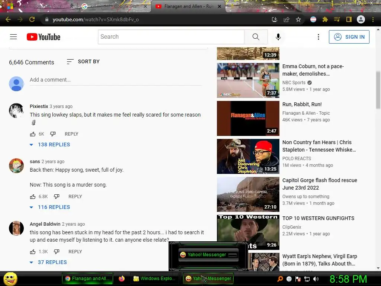
Task: Go back using the browser back arrow
Action: (x=8, y=19)
